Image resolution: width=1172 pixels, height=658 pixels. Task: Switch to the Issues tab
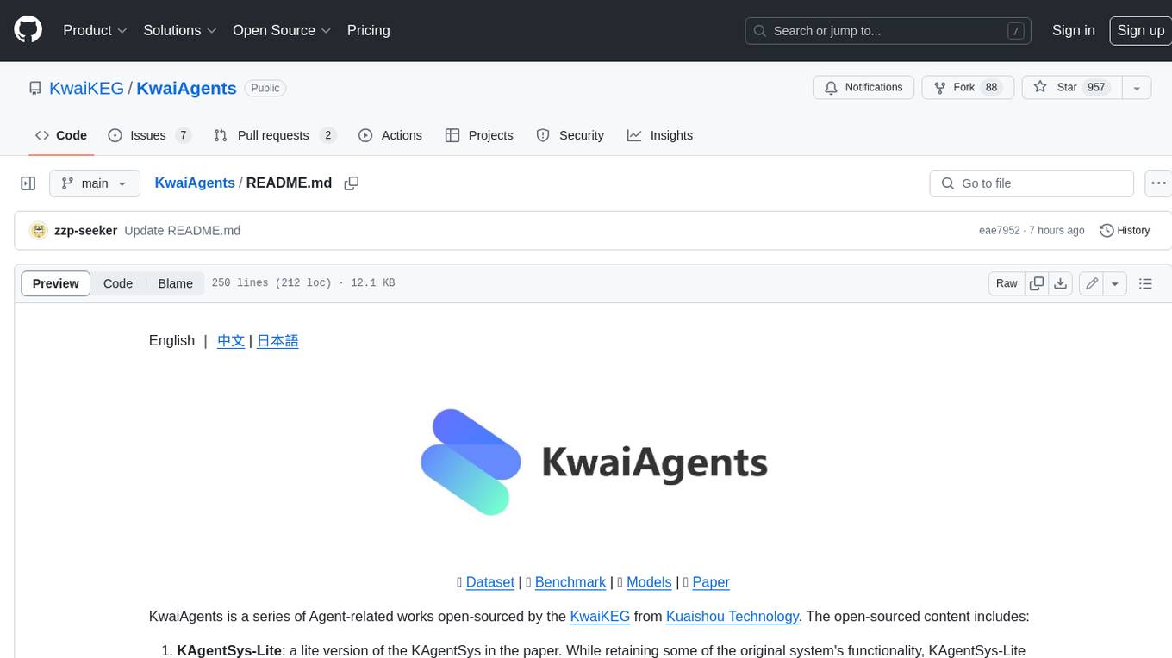click(x=149, y=135)
